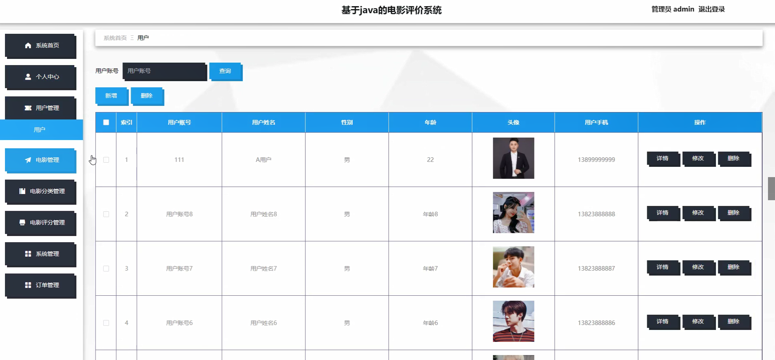The image size is (775, 360).
Task: Focus the 用户账号 search input field
Action: click(165, 71)
